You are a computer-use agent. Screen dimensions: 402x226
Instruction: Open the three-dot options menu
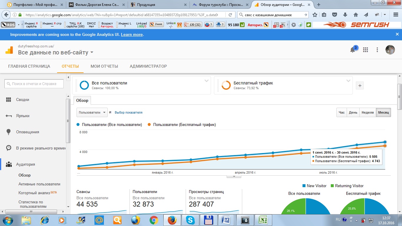[x=377, y=50]
